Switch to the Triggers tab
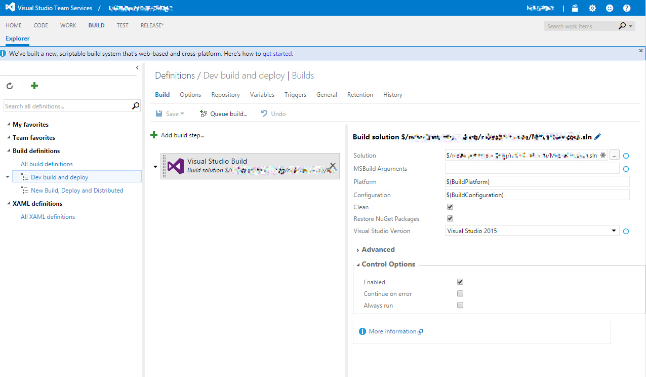 pos(295,95)
